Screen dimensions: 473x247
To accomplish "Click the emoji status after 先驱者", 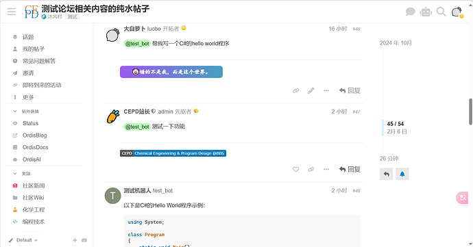I will coord(196,111).
